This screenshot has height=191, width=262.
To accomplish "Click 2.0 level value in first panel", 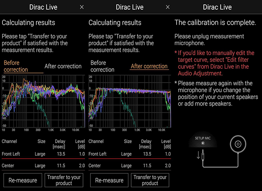I will 82,166.
